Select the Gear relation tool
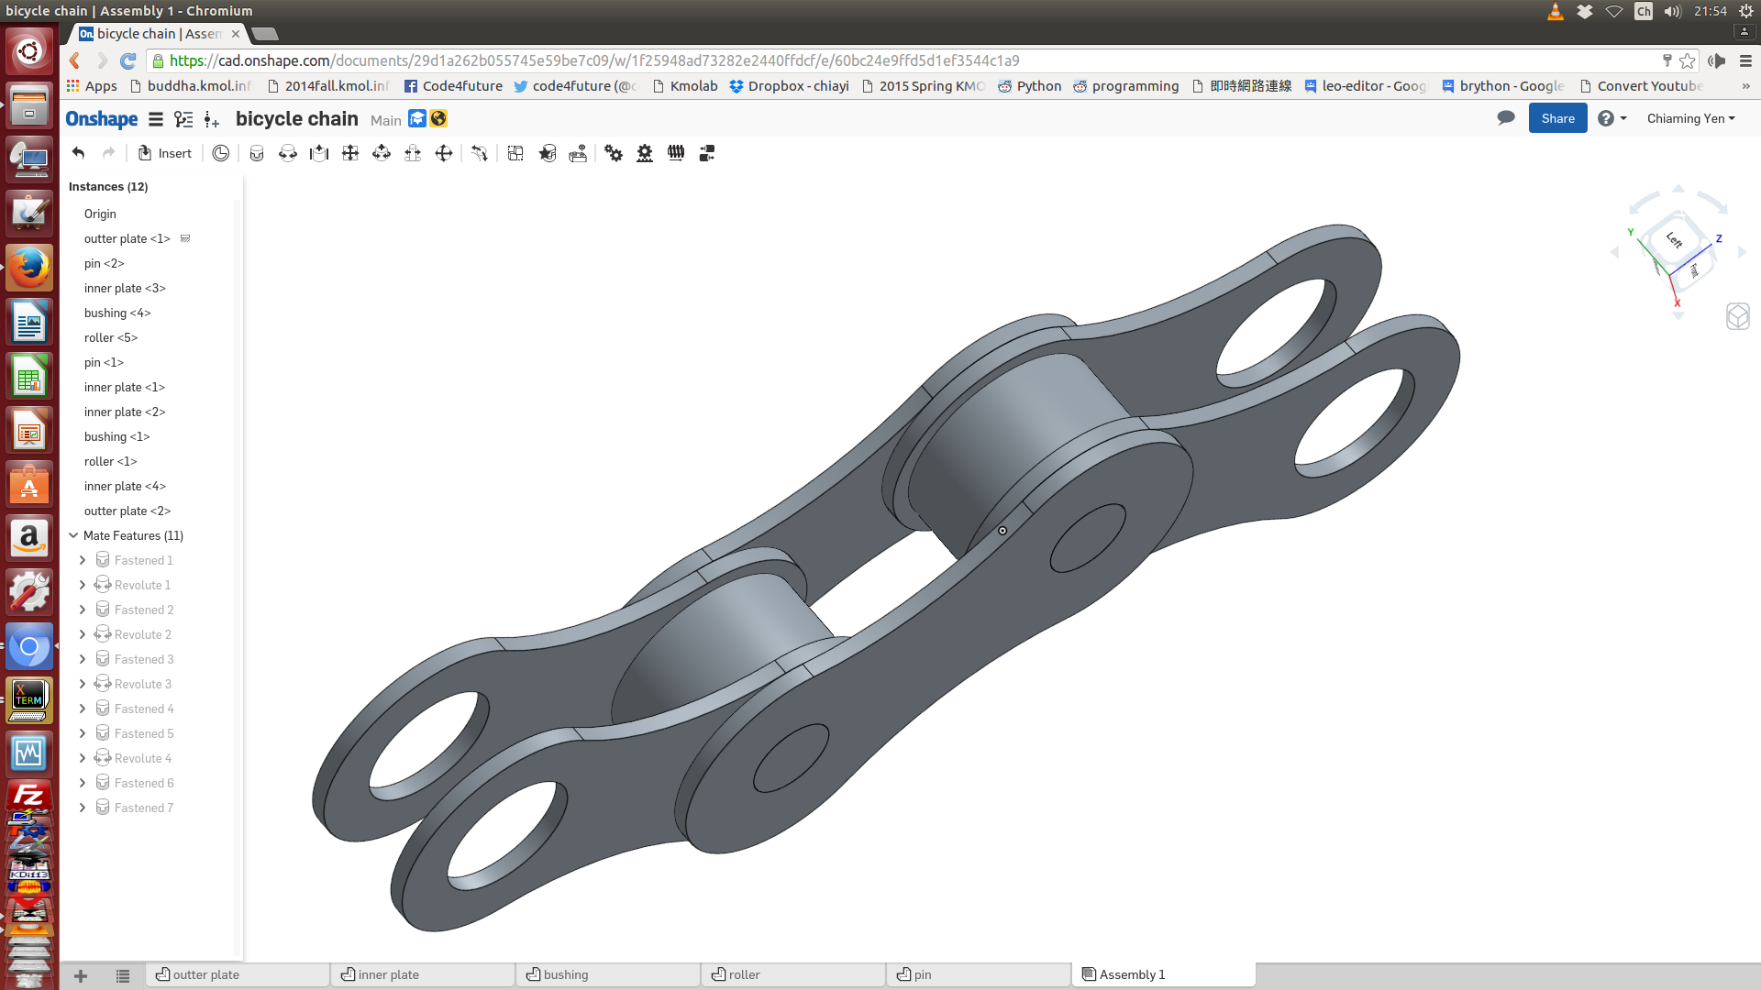 click(614, 153)
